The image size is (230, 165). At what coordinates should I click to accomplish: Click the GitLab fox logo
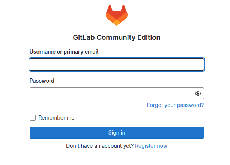point(117,15)
